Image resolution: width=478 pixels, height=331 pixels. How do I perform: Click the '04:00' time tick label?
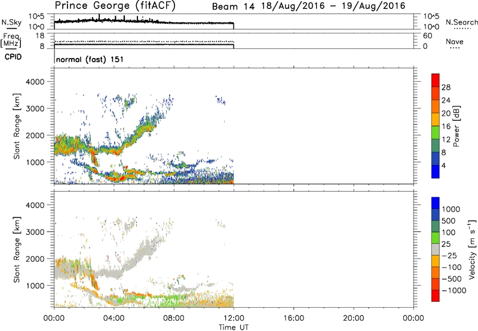(x=114, y=318)
